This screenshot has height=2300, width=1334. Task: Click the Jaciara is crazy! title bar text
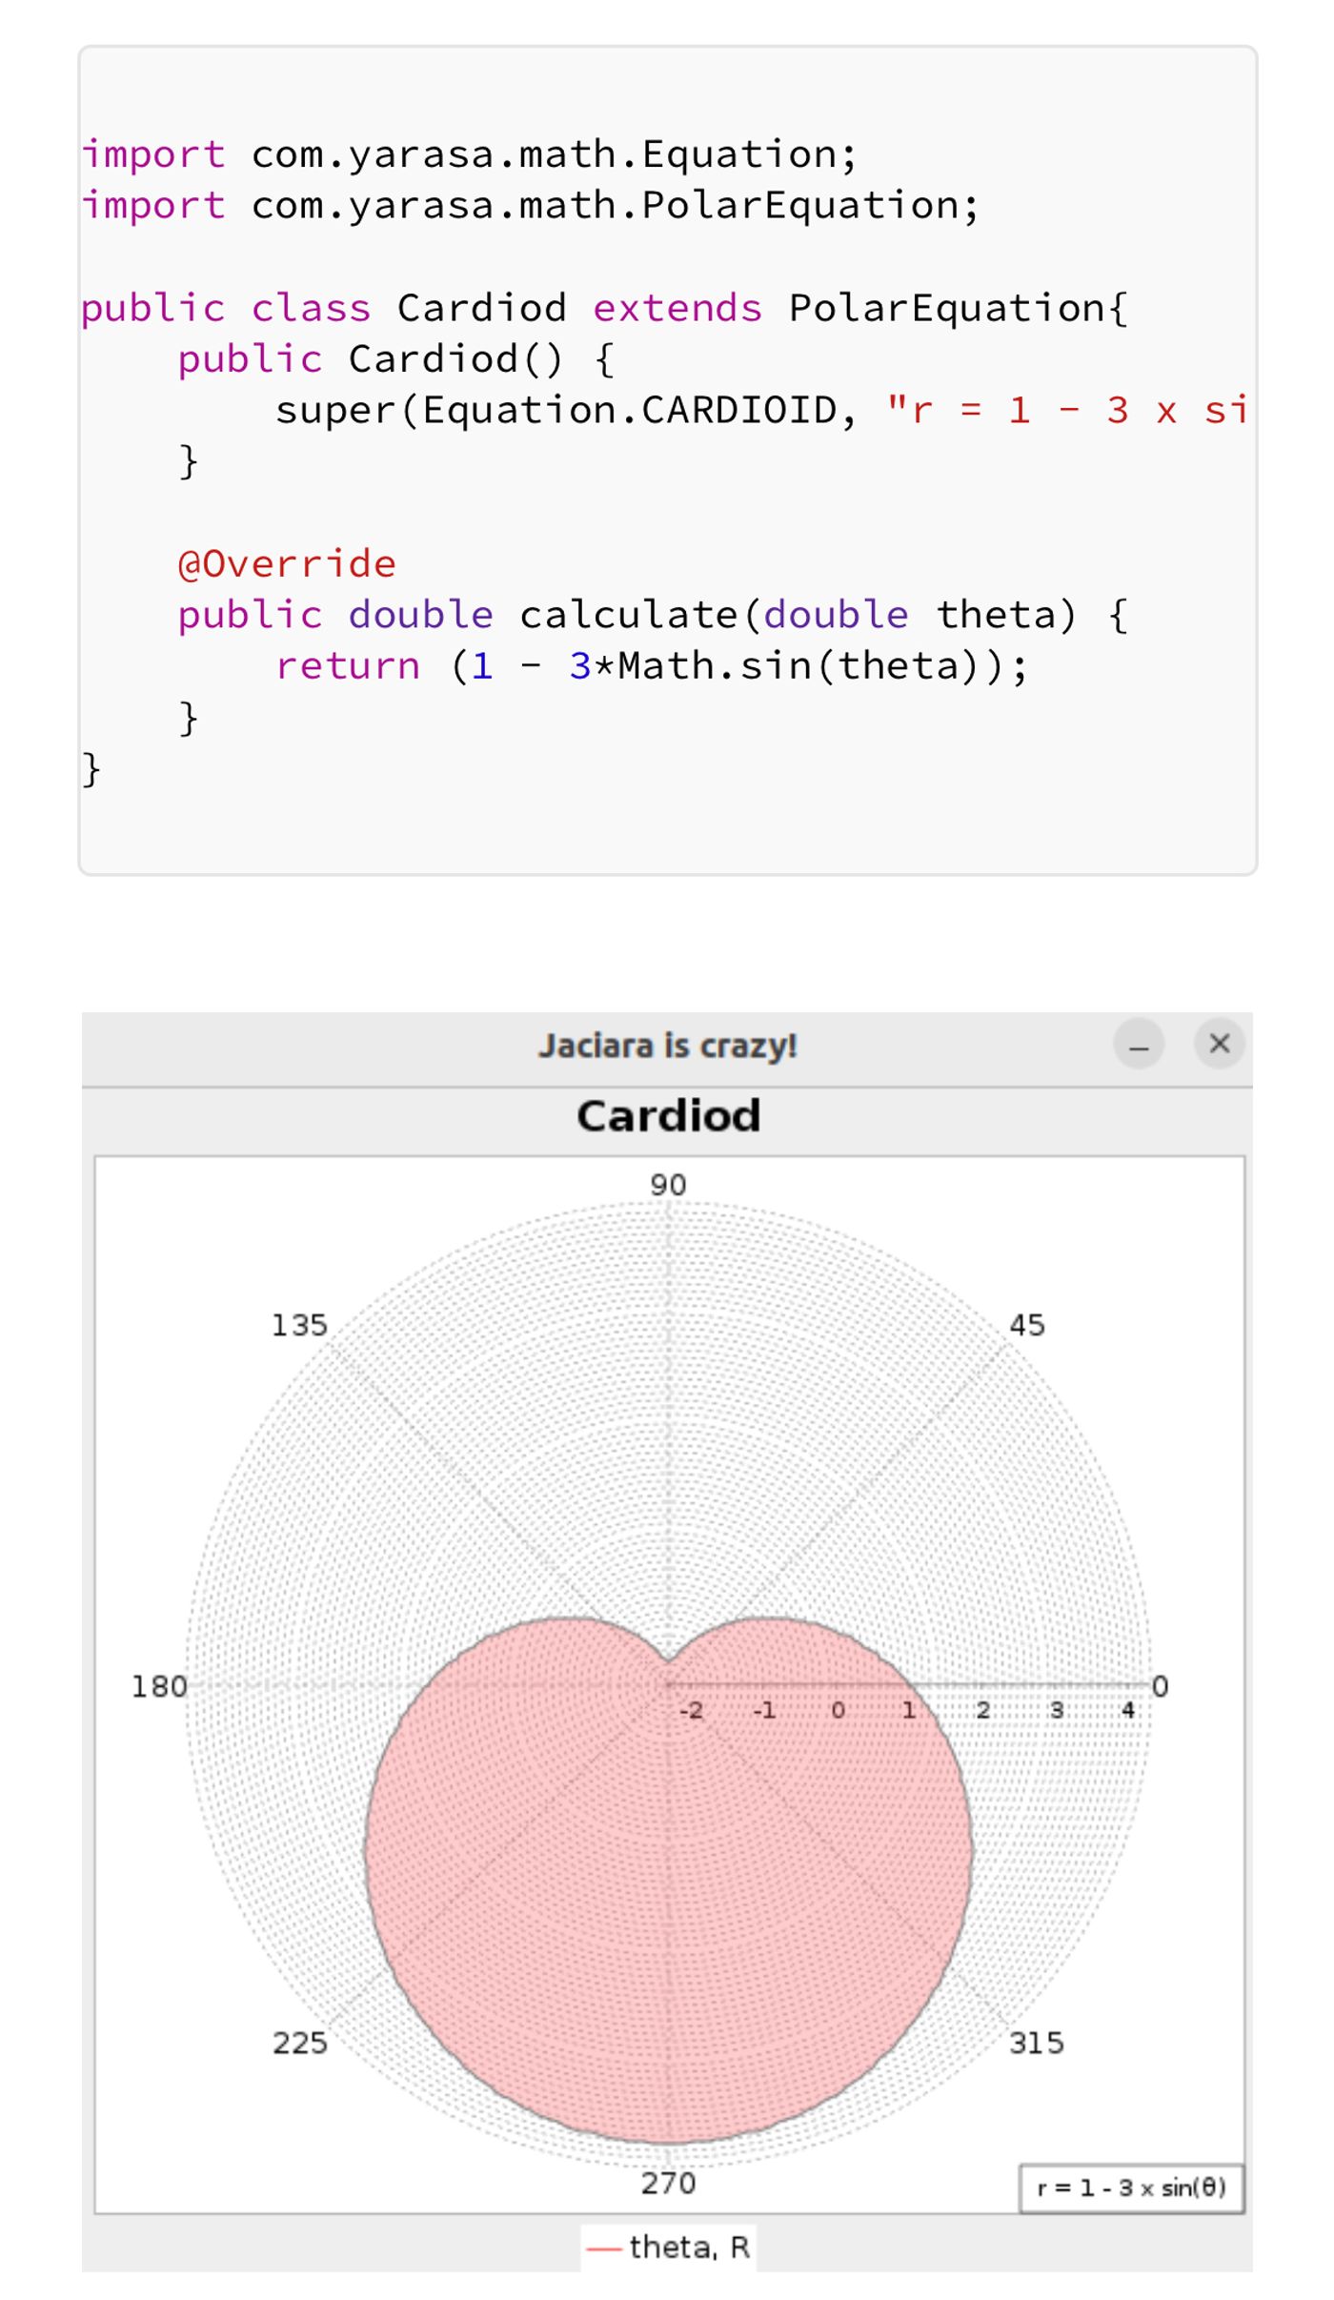click(668, 1046)
